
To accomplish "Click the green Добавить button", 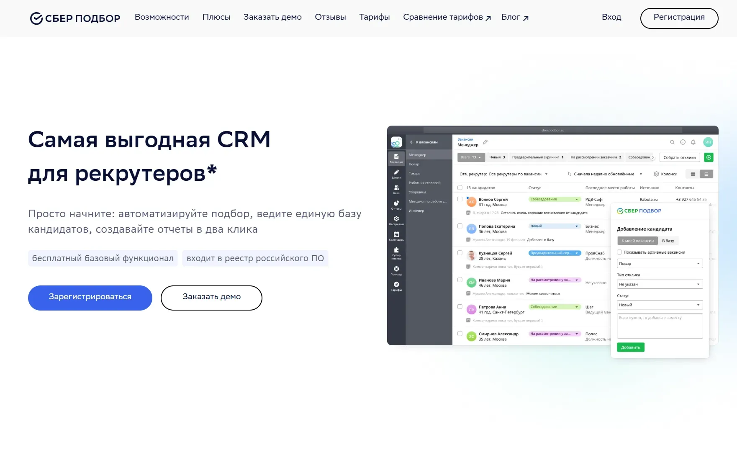I will pyautogui.click(x=631, y=347).
